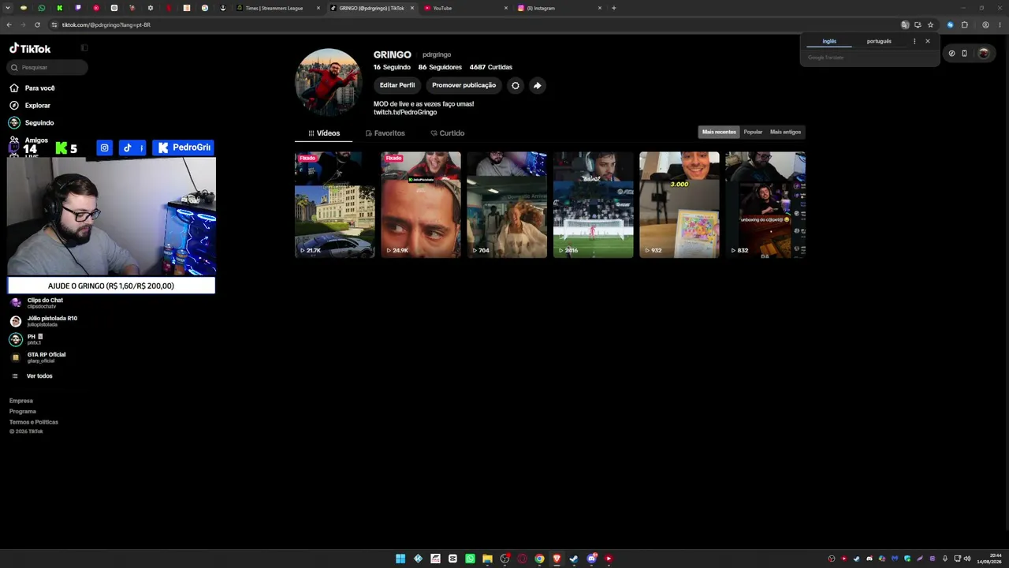The width and height of the screenshot is (1009, 568).
Task: Click the Promover publicação button
Action: pos(464,85)
